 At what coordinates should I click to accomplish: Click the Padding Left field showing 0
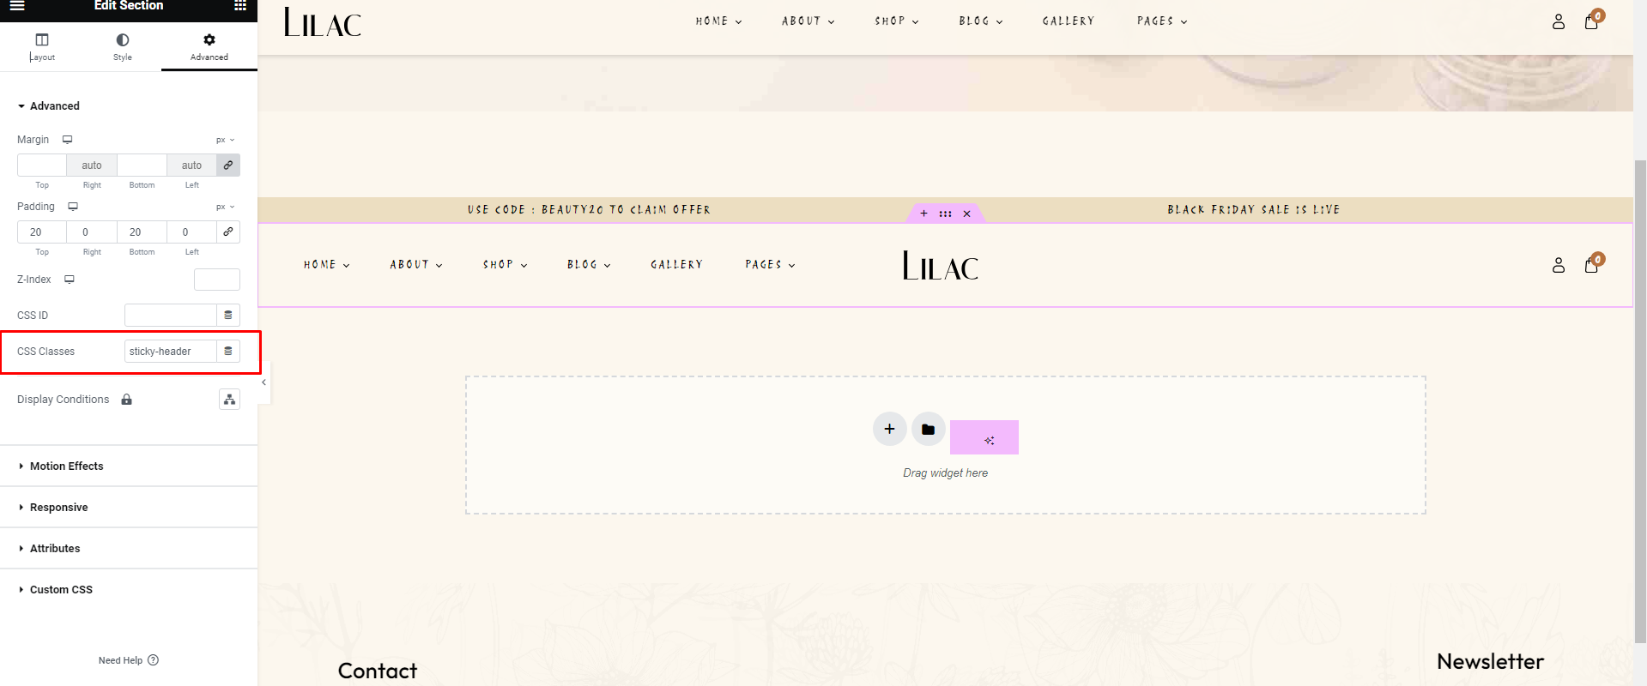point(191,232)
